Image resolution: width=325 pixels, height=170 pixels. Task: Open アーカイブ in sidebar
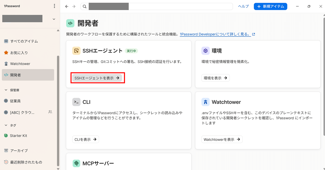click(28, 150)
